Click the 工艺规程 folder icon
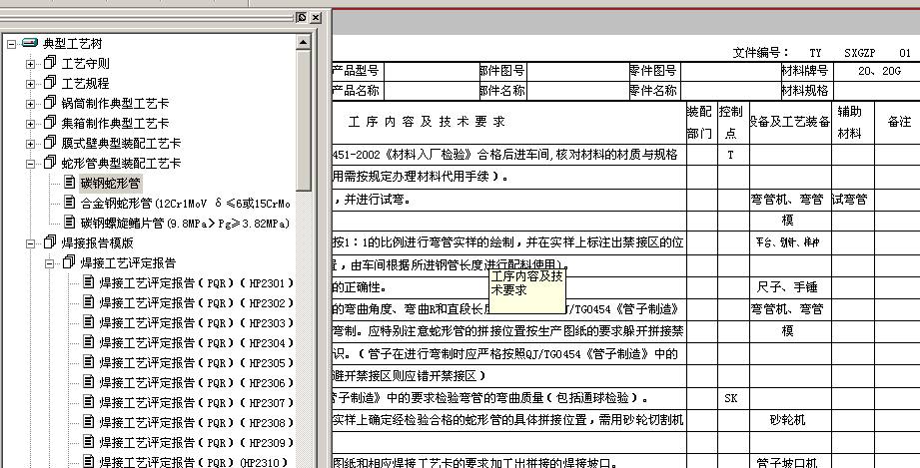The image size is (920, 468). pos(50,83)
